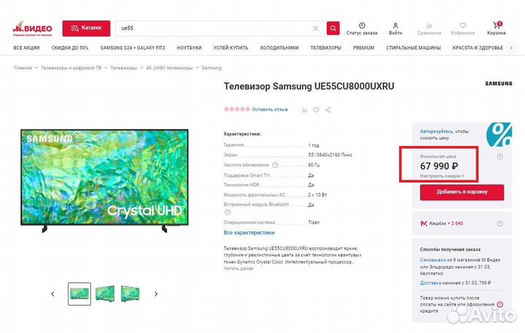Screen dimensions: 525x333
Task: Select the first front-view TV thumbnail
Action: pos(79,294)
